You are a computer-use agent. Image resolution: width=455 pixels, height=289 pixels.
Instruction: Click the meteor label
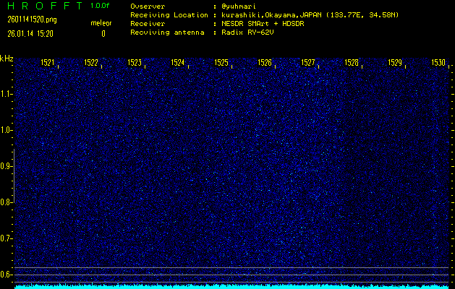click(x=101, y=23)
